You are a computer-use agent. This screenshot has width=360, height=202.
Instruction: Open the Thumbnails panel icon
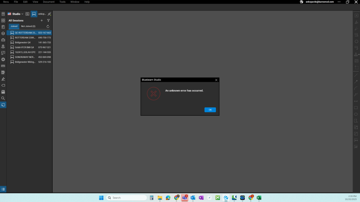[3, 20]
